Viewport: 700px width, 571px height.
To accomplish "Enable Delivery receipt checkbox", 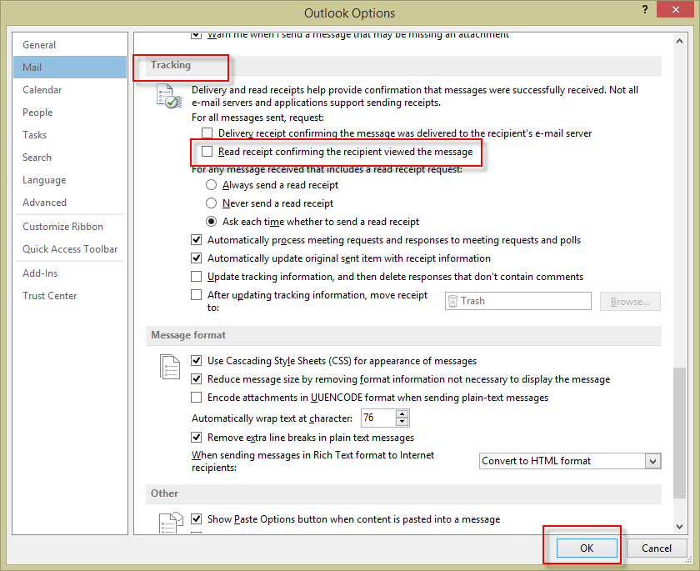I will click(207, 133).
